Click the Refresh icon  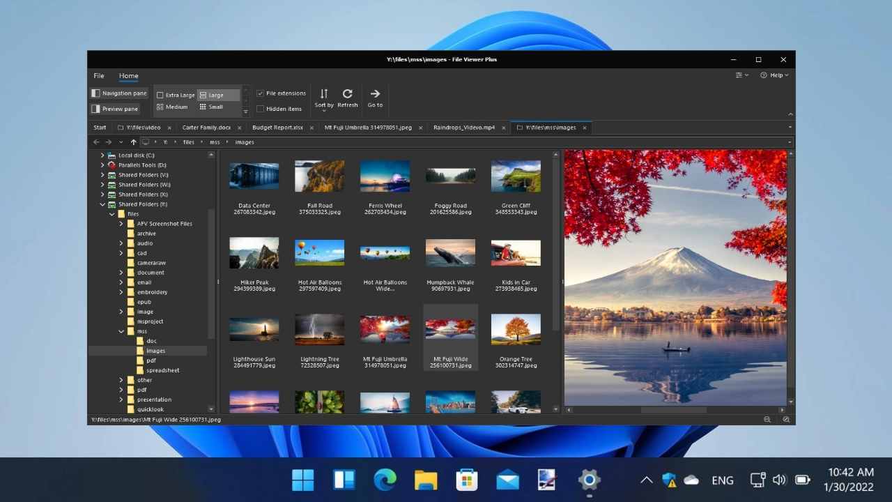pos(347,93)
